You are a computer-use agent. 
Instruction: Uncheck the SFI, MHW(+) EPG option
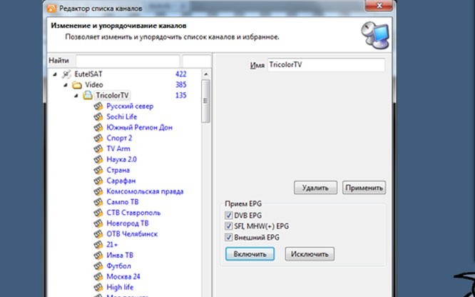228,226
